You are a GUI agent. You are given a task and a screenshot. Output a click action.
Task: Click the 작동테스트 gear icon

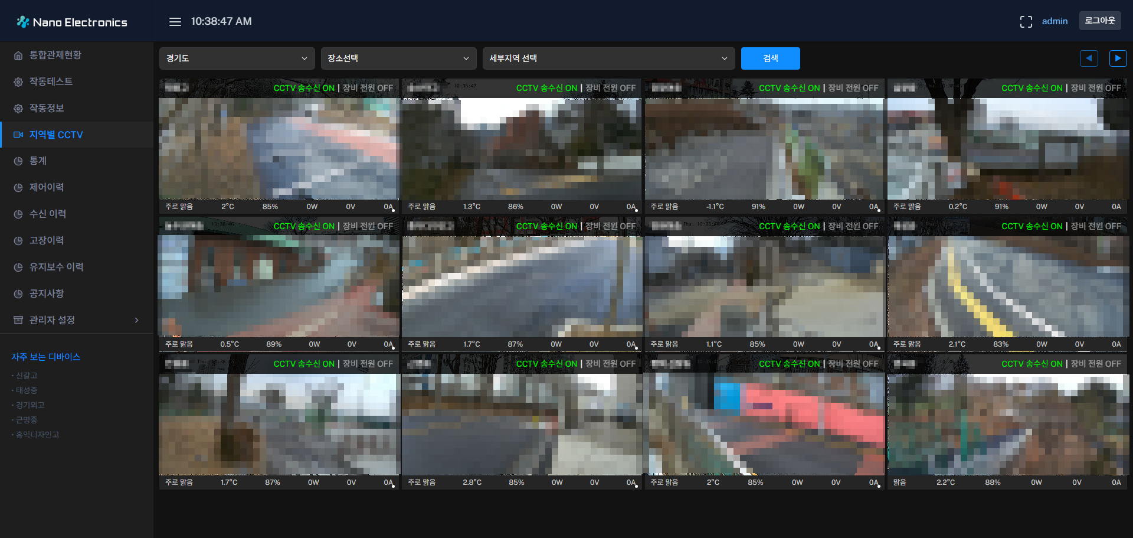(18, 82)
